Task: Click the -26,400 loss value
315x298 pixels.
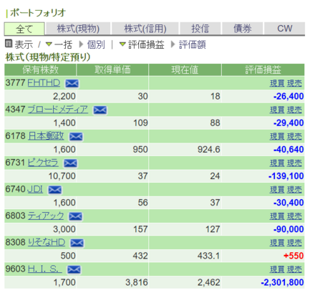Action: [289, 97]
